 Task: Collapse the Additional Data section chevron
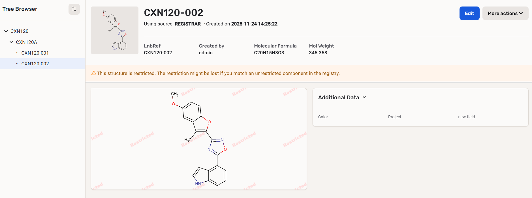coord(364,97)
